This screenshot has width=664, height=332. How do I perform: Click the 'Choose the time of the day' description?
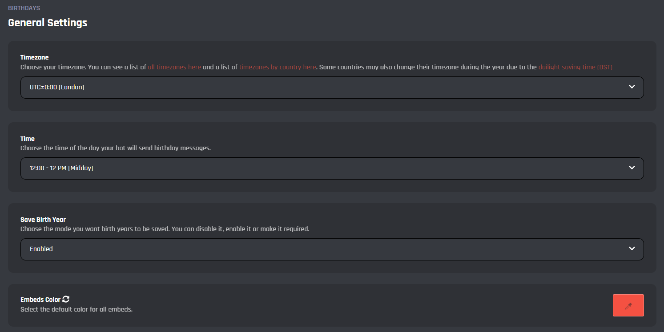coord(116,148)
